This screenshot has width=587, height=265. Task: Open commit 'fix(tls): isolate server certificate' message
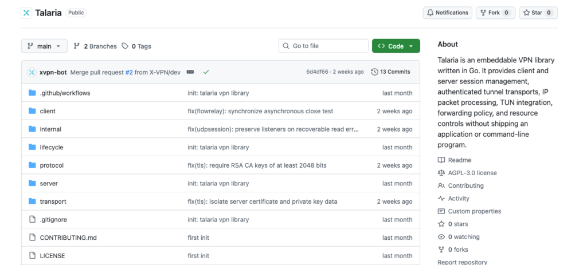tap(262, 201)
